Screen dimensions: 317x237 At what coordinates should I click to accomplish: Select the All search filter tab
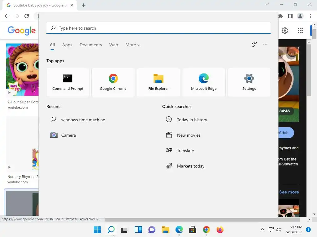pyautogui.click(x=52, y=45)
